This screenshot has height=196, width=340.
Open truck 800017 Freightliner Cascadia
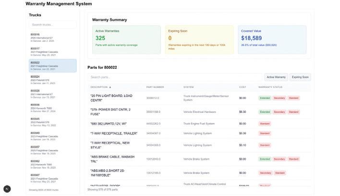pos(52,51)
